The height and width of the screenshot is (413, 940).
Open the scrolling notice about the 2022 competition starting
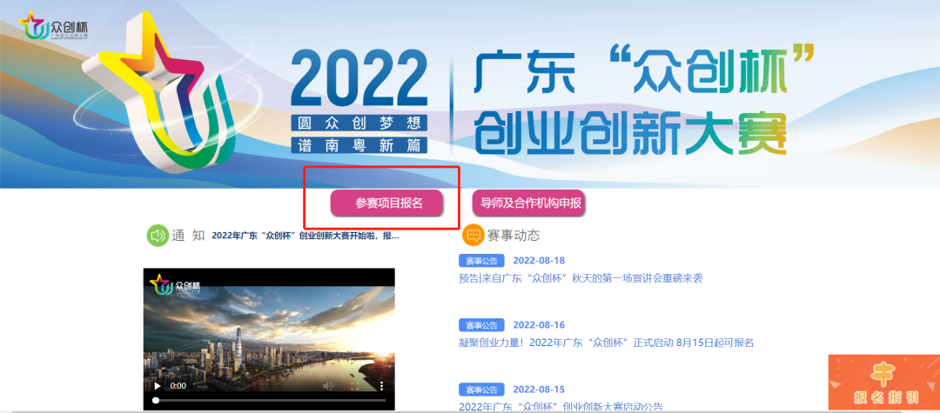pos(305,236)
